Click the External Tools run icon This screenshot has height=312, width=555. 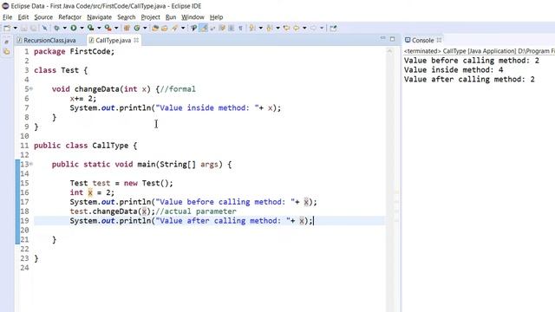(x=108, y=28)
